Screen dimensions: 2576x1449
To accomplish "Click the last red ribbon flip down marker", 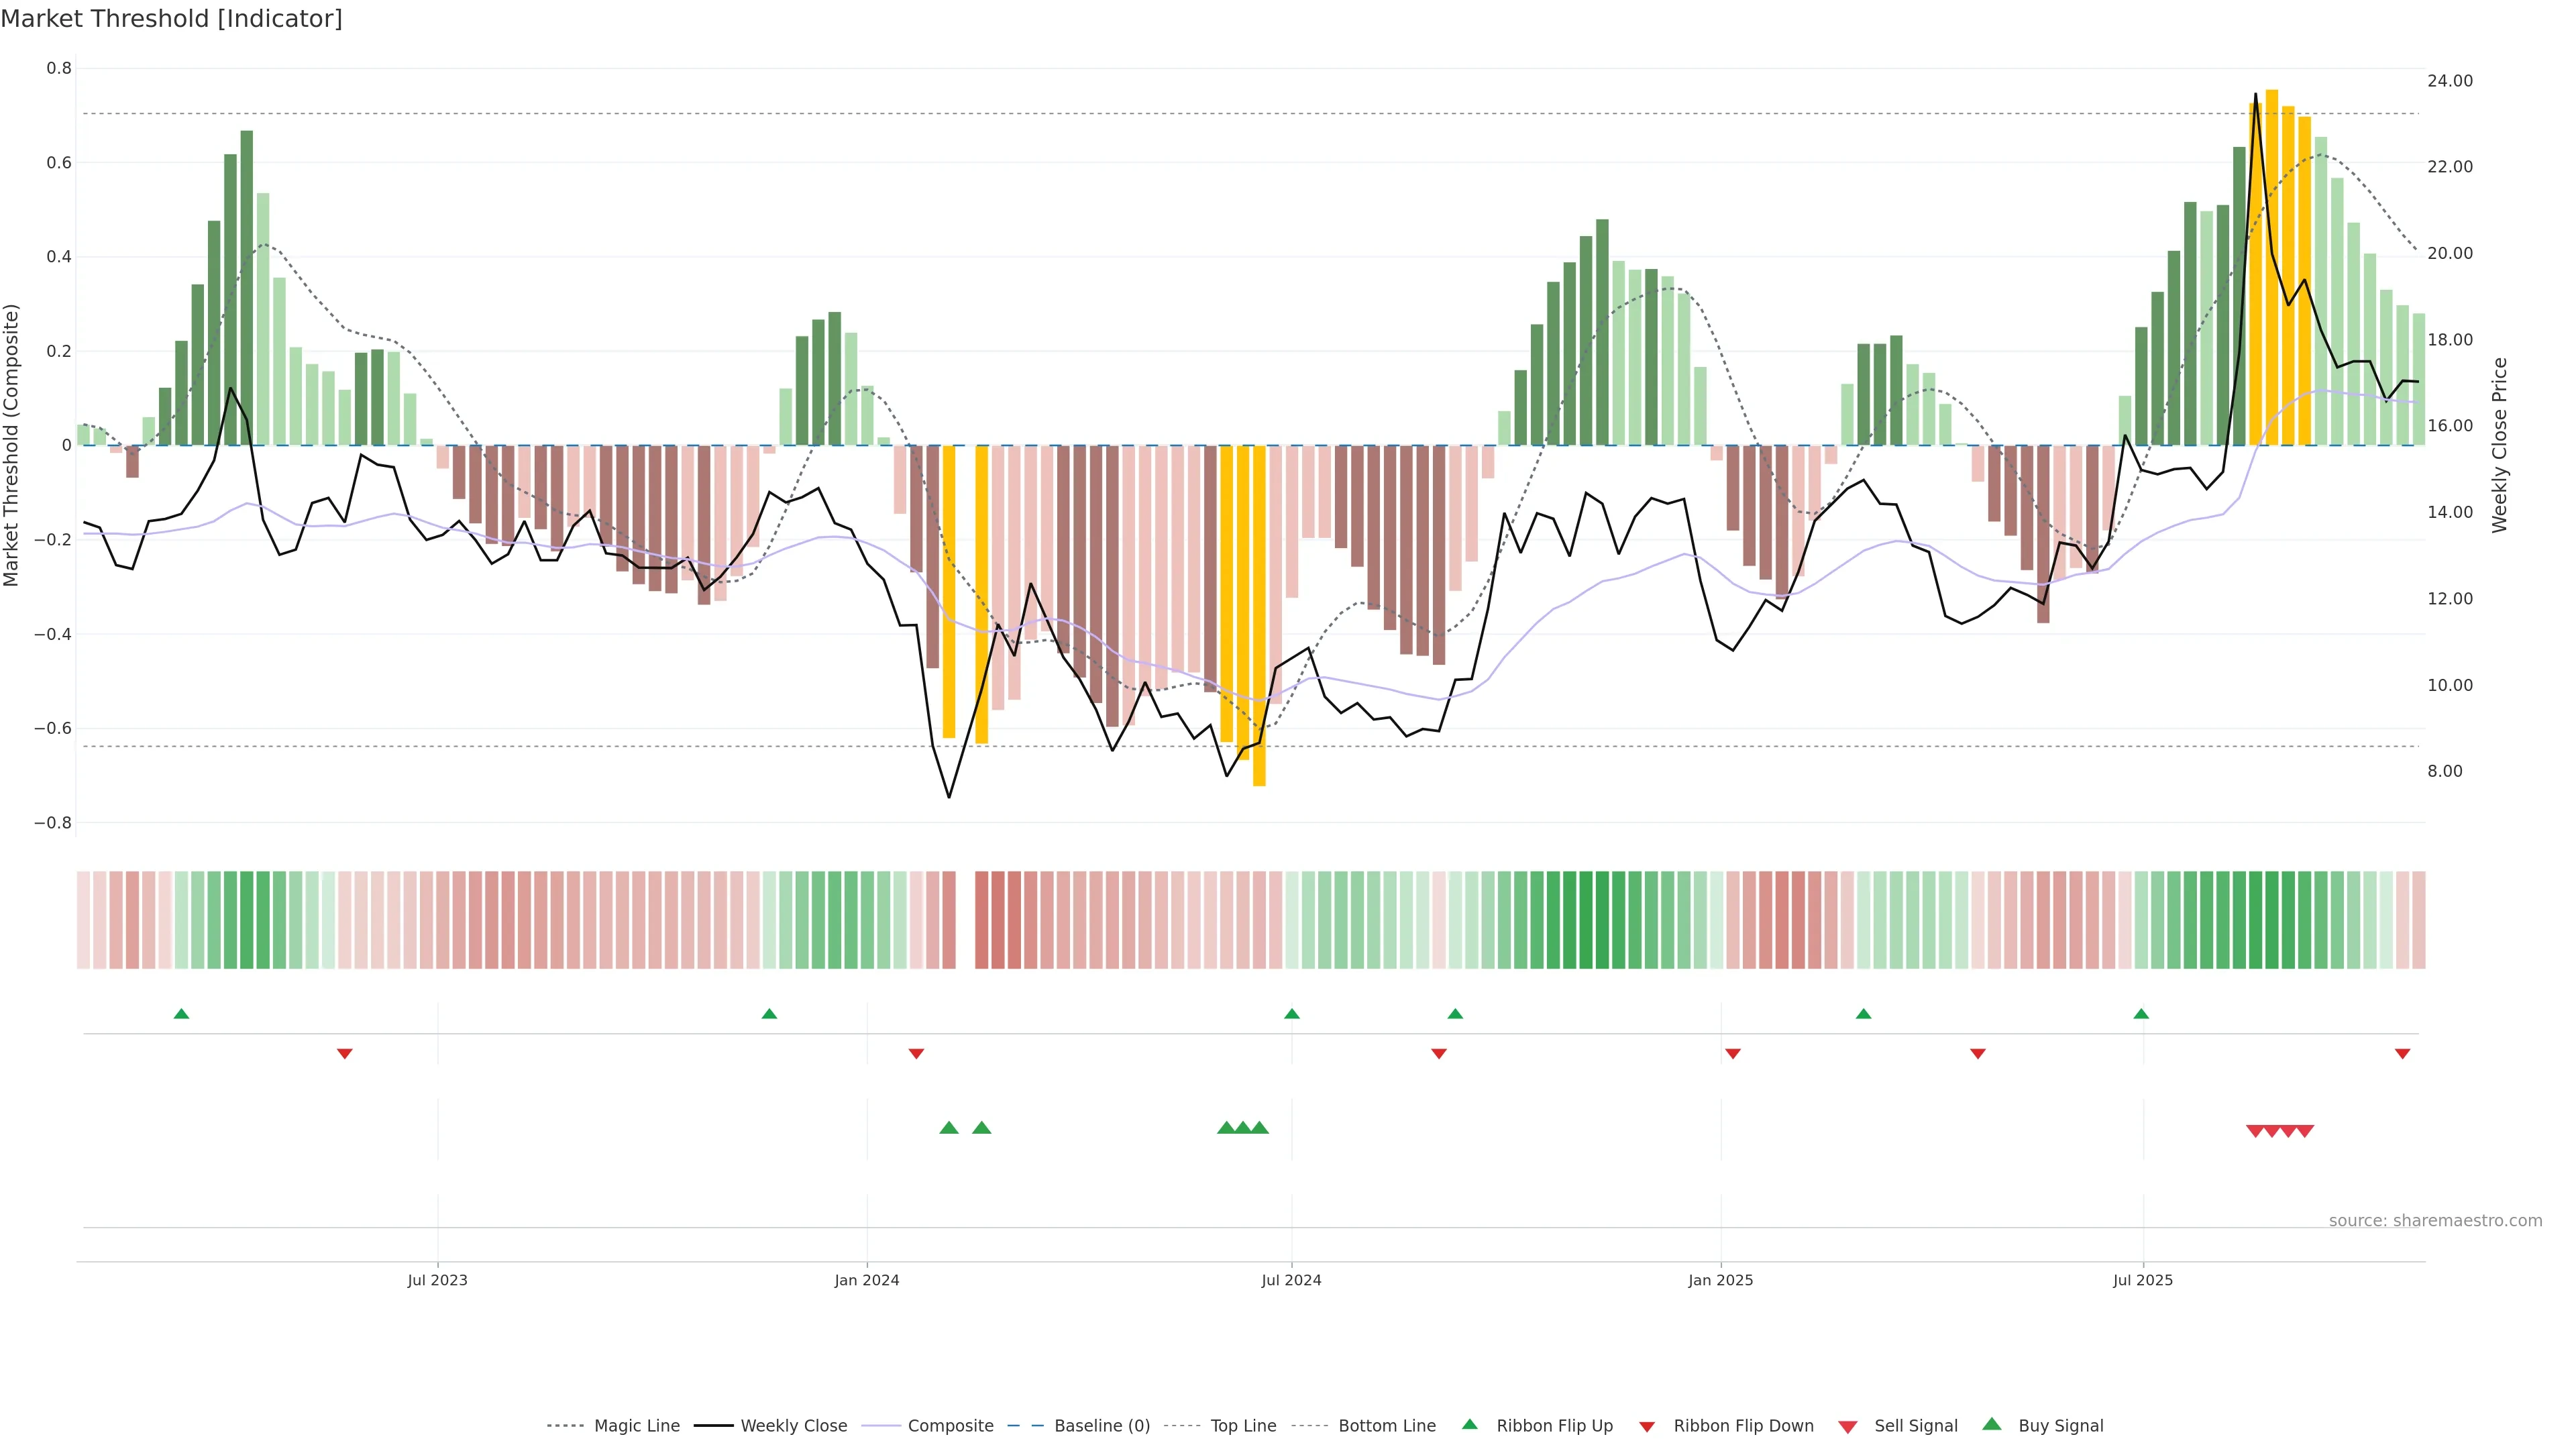I will [x=2402, y=1054].
